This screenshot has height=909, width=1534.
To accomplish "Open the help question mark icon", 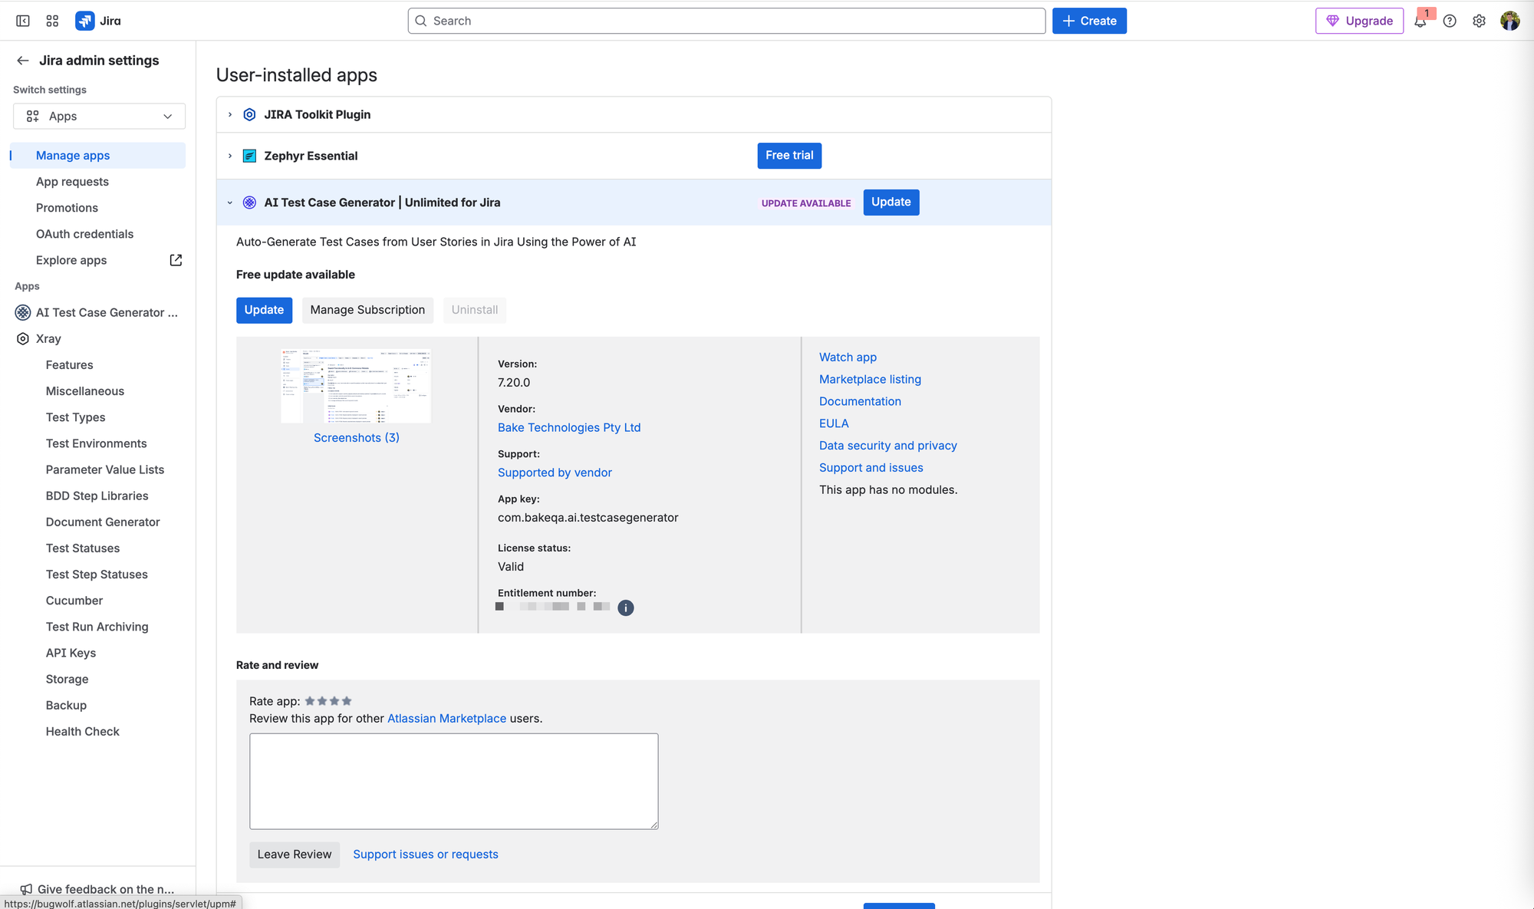I will pyautogui.click(x=1450, y=21).
